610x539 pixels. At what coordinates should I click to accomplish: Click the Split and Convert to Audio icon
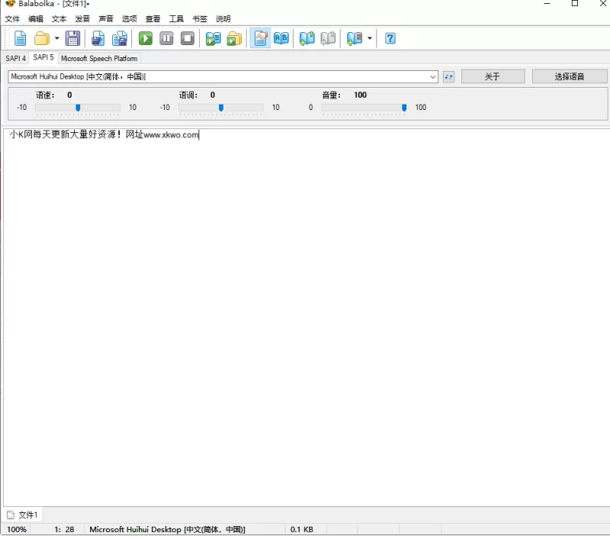coord(120,38)
